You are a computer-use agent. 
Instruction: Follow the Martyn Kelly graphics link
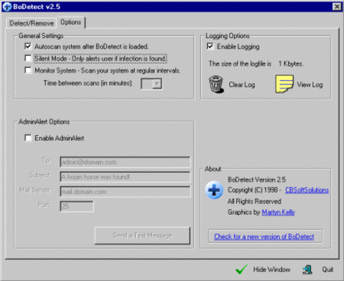coord(278,212)
